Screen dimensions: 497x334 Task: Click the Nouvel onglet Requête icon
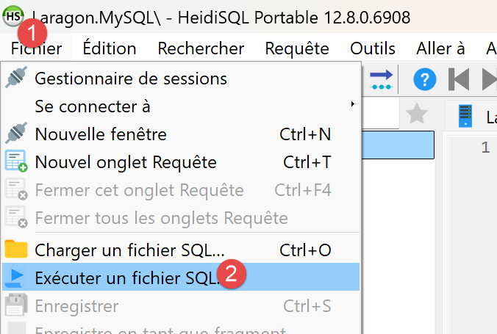[16, 161]
